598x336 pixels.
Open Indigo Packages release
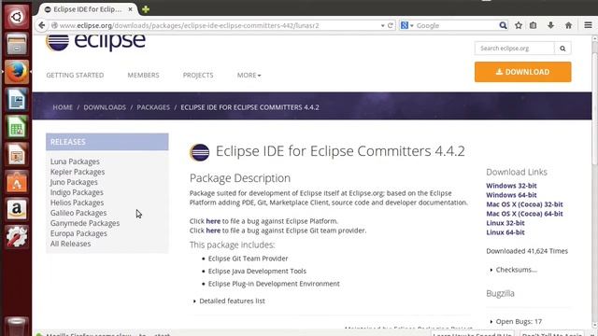[x=77, y=192]
